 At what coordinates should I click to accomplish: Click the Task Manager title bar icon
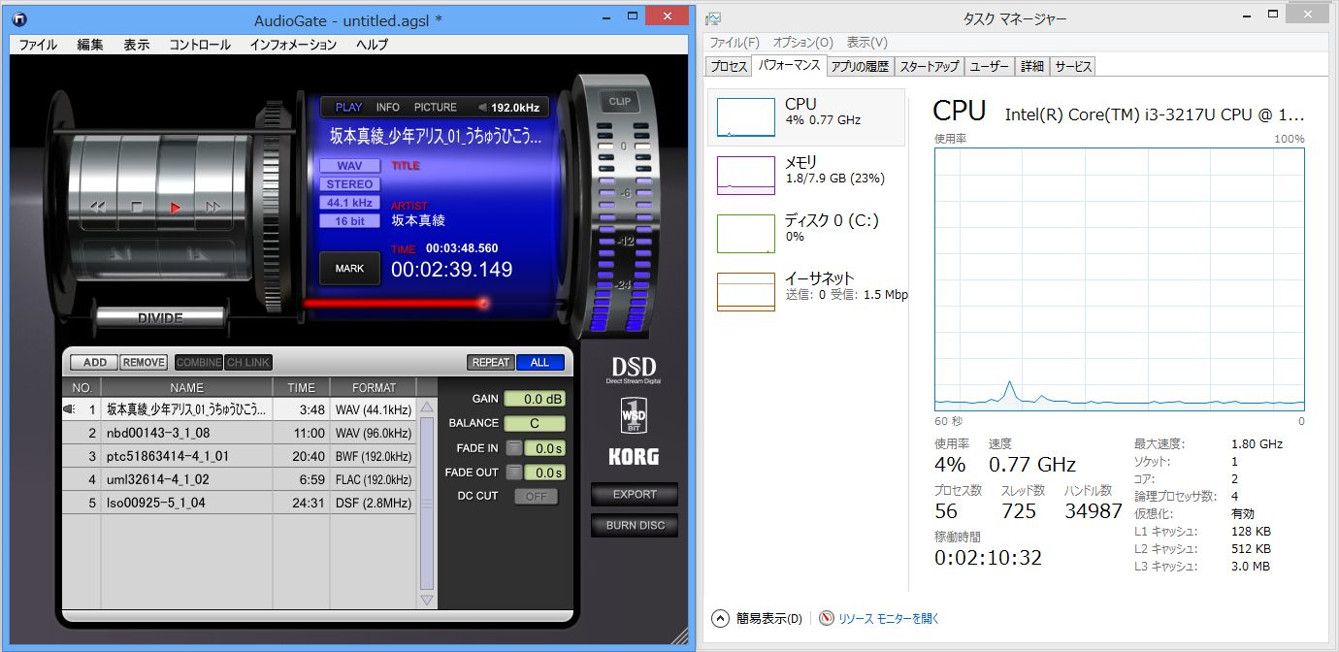click(x=713, y=18)
